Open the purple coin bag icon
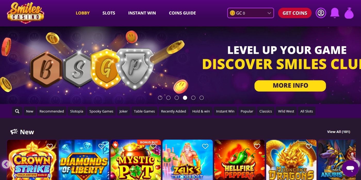This screenshot has width=361, height=180. click(x=349, y=13)
